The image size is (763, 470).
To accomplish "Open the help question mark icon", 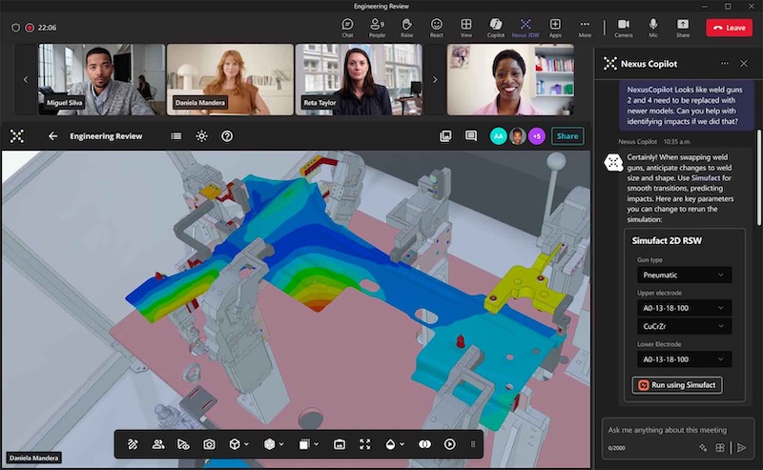I will 227,136.
